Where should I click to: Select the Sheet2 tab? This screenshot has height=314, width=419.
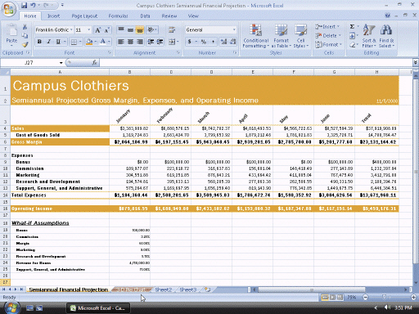[x=164, y=289]
